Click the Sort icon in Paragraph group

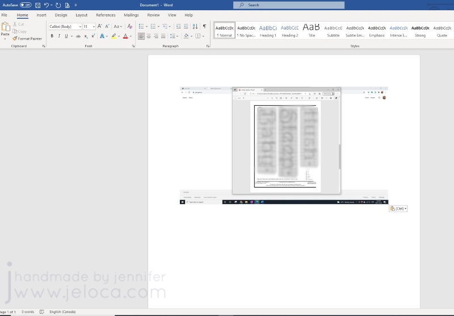coord(195,26)
